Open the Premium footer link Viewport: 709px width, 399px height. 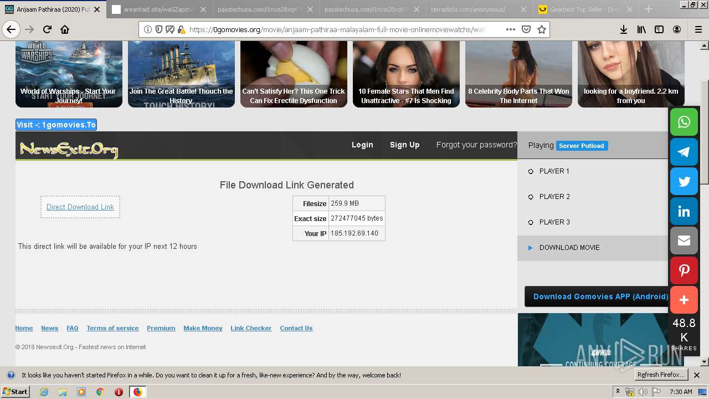point(161,328)
